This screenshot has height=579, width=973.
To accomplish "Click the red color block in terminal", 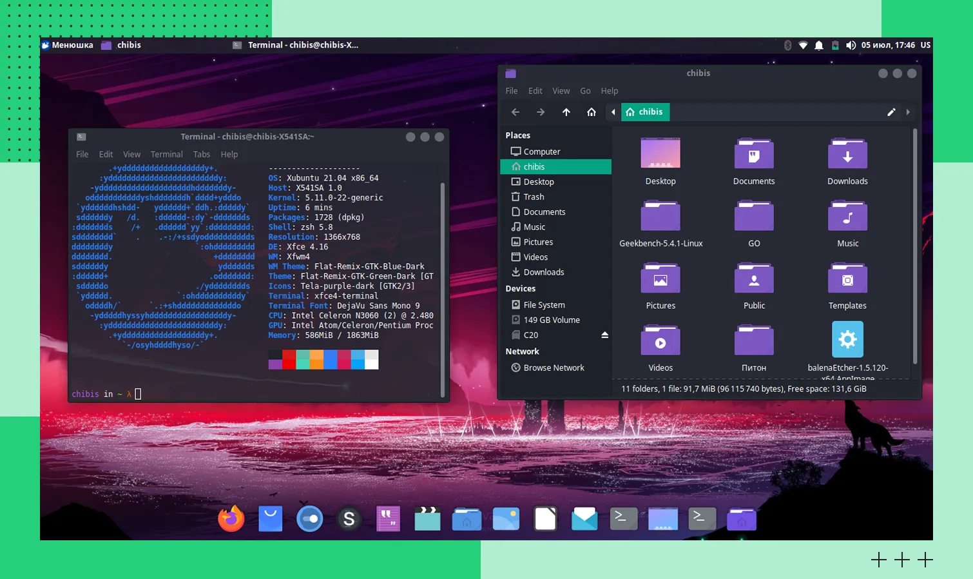I will [x=289, y=359].
